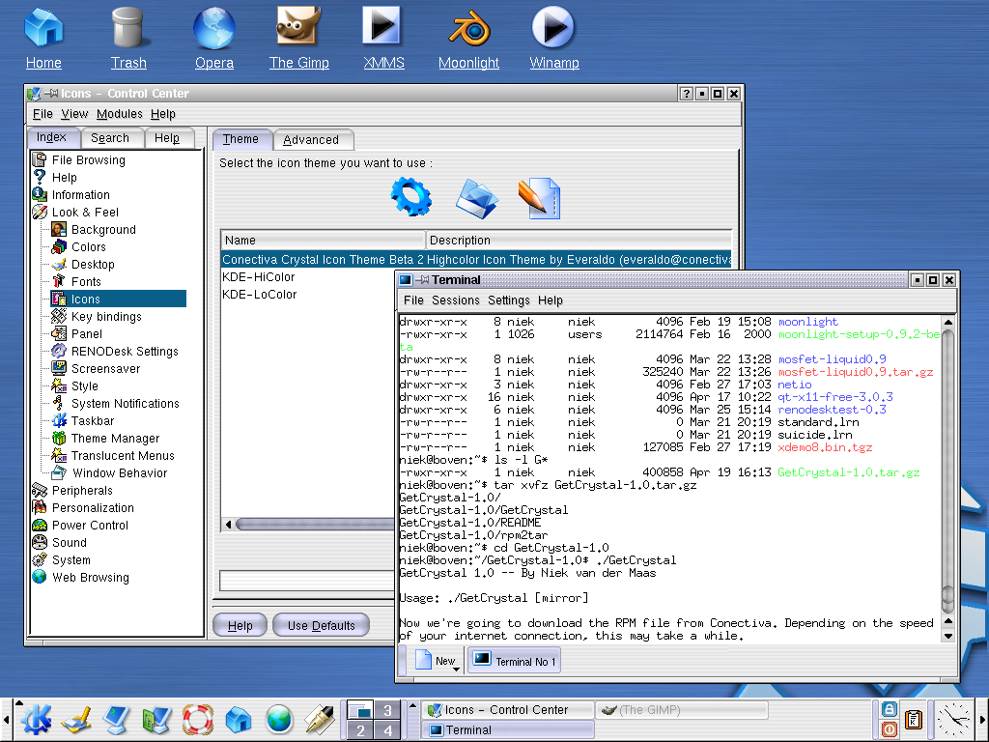
Task: Open the Home desktop icon
Action: 43,36
